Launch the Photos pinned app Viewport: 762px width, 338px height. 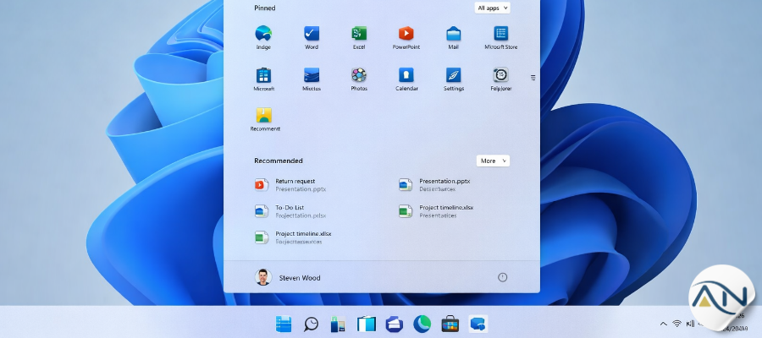359,79
